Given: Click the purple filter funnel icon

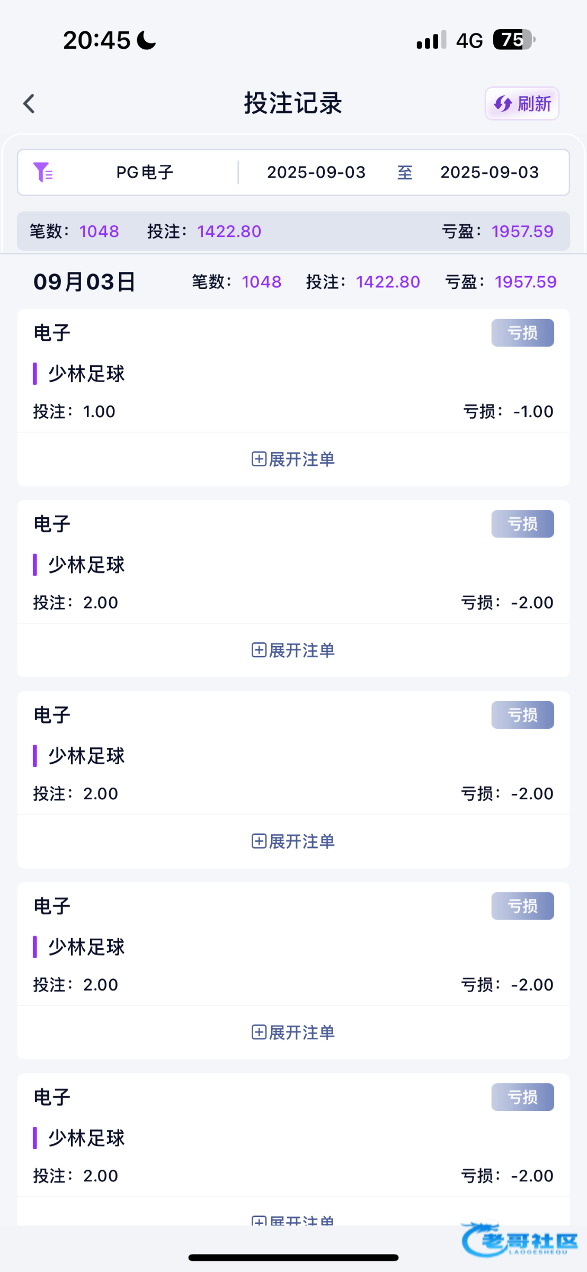Looking at the screenshot, I should click(42, 172).
